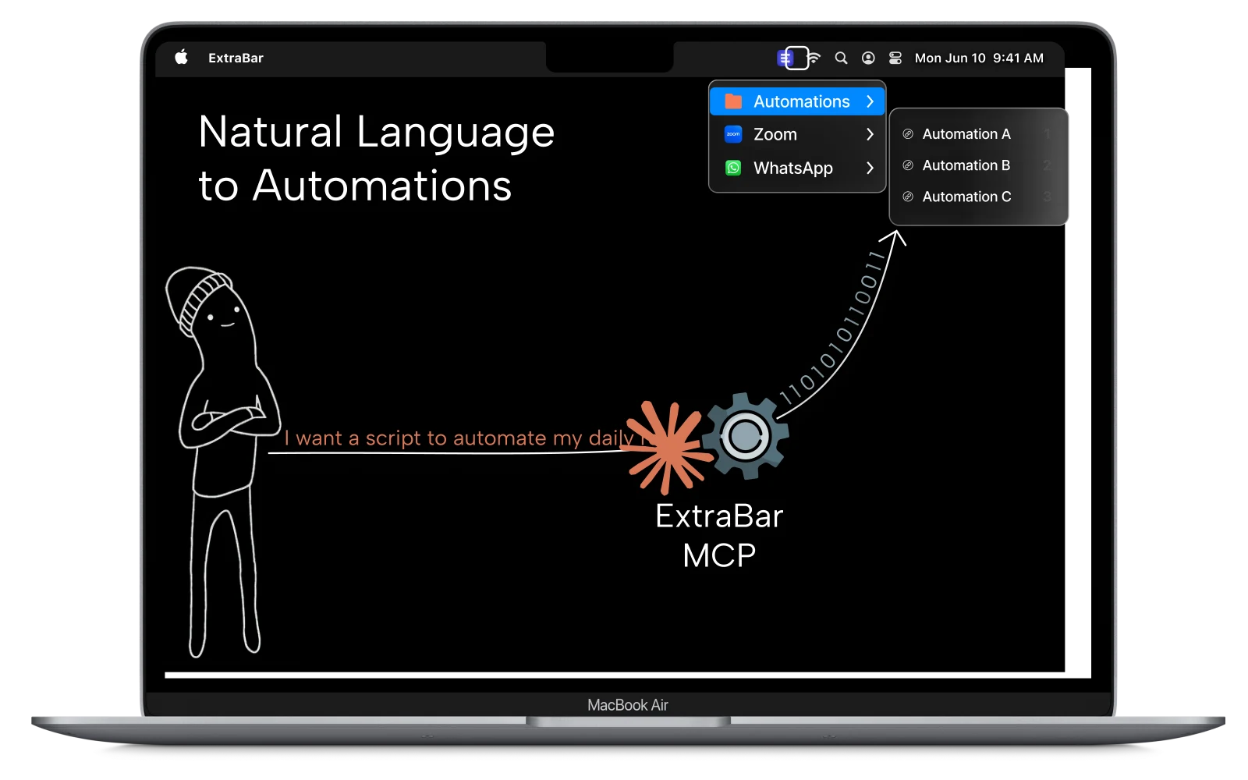Click the Zoom app icon
Viewport: 1248px width, 780px height.
(733, 134)
